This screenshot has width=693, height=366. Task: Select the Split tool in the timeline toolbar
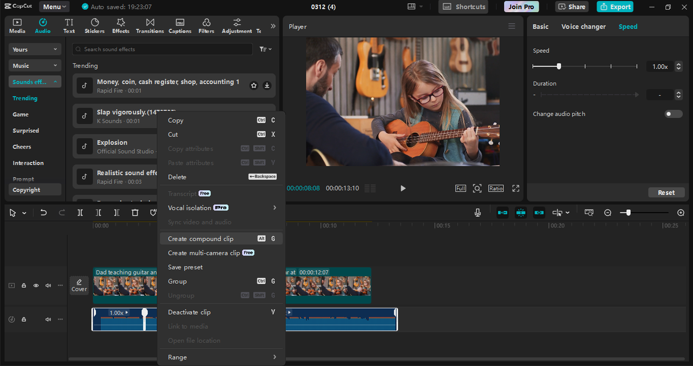80,212
